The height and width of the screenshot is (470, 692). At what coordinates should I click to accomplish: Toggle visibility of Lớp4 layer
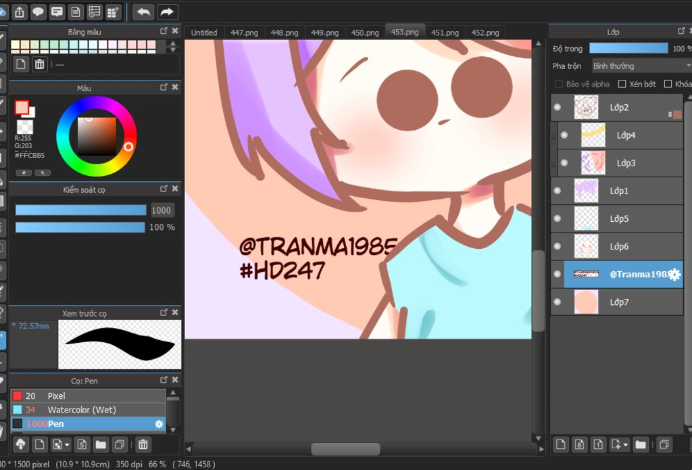click(564, 135)
